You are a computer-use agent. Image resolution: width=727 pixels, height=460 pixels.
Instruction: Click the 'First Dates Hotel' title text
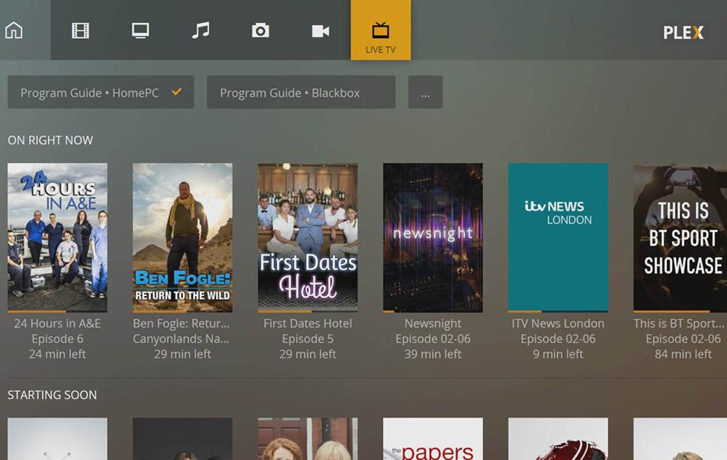tap(308, 323)
